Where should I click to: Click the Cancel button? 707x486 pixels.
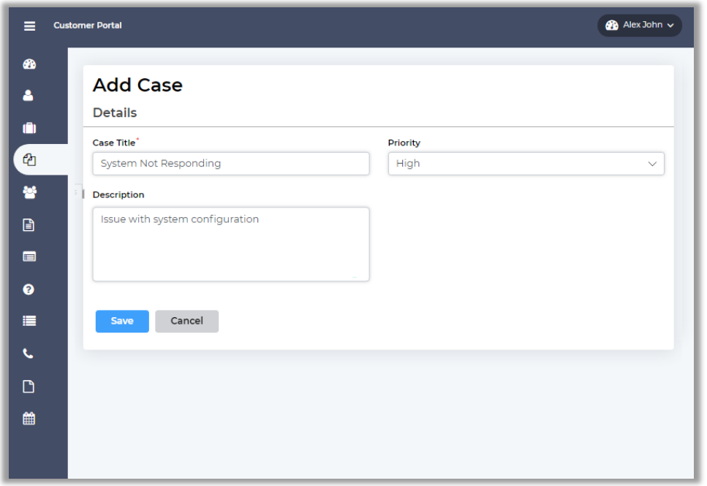pyautogui.click(x=186, y=322)
